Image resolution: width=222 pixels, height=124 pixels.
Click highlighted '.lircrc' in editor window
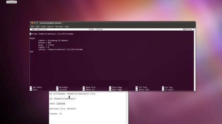(x=61, y=104)
